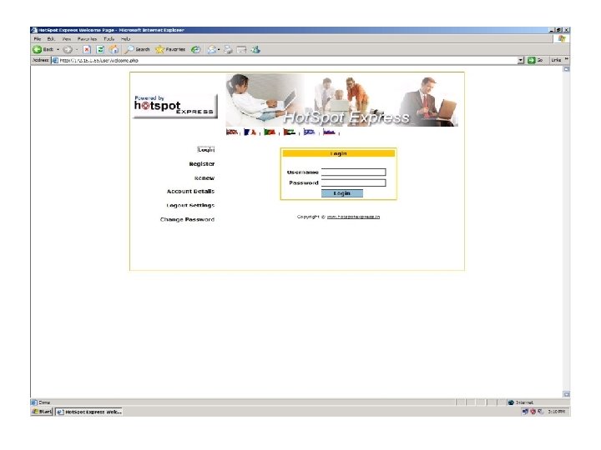The height and width of the screenshot is (450, 601).
Task: Click the scrollbar up arrow
Action: [x=567, y=69]
